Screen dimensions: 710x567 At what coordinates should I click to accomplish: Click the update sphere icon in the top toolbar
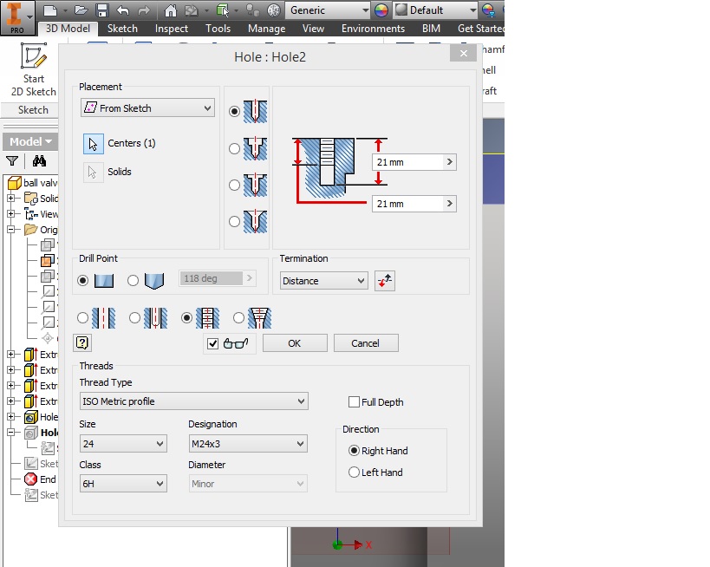(273, 10)
